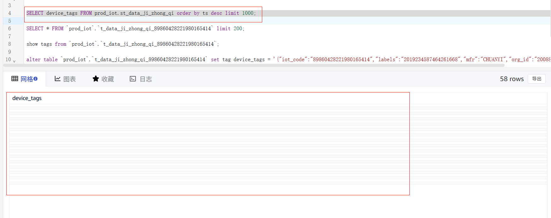Click the 58 rows count label
Viewport: 551px width, 218px height.
click(512, 79)
